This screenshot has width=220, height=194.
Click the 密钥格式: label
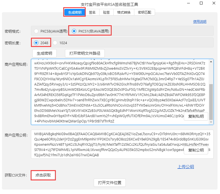pyautogui.click(x=13, y=31)
